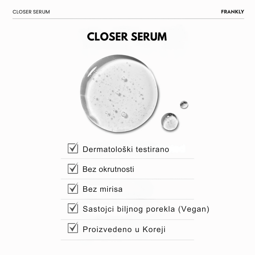Click the large serum drop image
The width and height of the screenshot is (255, 255).
click(119, 94)
